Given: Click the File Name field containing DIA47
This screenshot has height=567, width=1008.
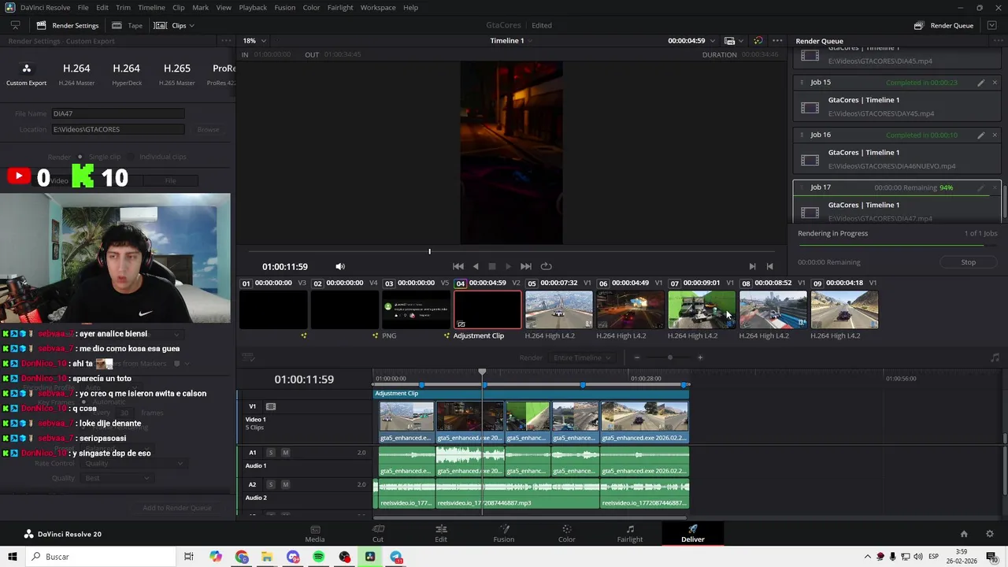Looking at the screenshot, I should (x=118, y=113).
